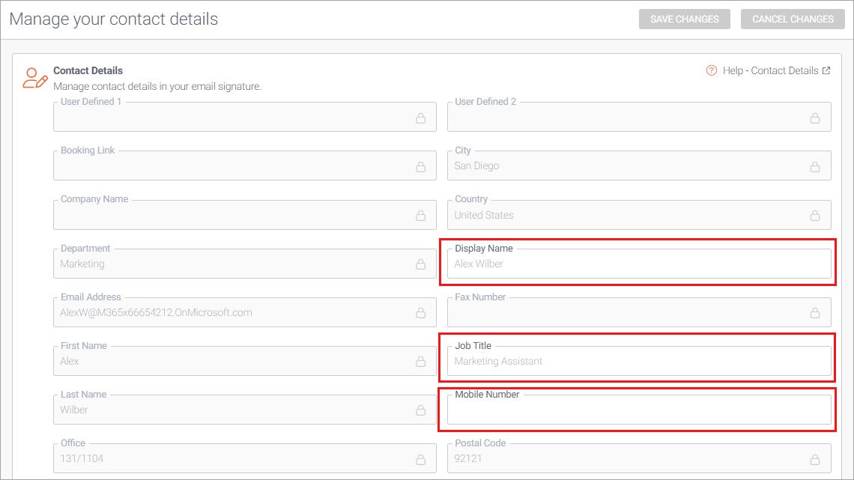Click the red question mark help icon

[x=712, y=70]
